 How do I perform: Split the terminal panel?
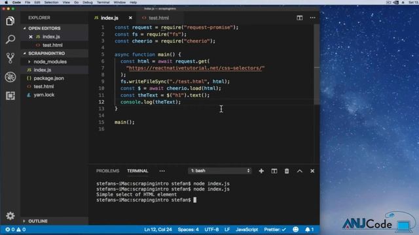[274, 171]
